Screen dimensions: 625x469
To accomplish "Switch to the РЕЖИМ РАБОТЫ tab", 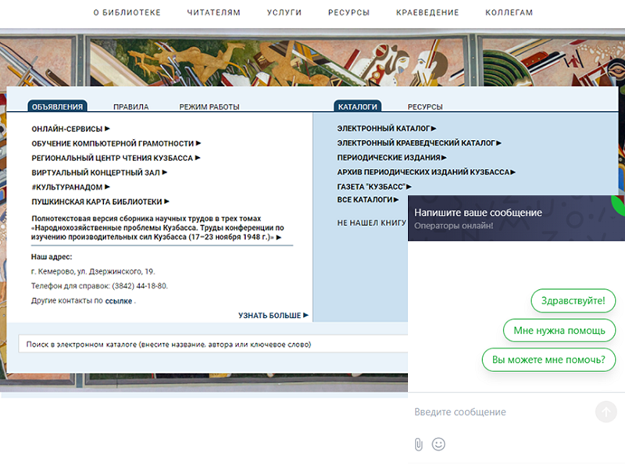I will 209,107.
